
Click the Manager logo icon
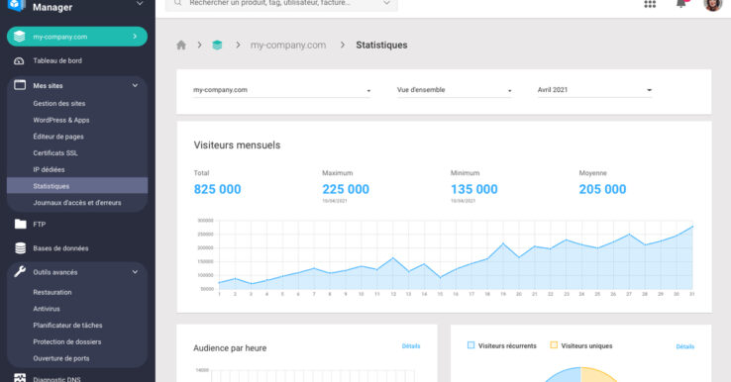[x=17, y=5]
